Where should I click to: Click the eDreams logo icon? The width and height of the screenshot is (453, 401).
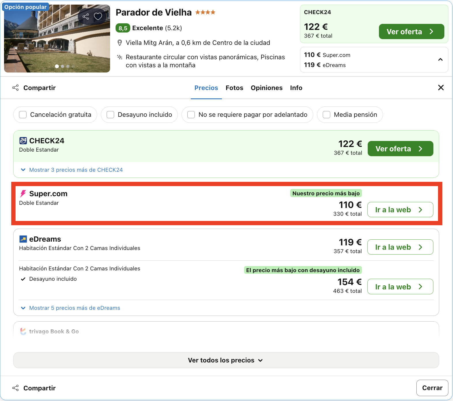point(23,239)
